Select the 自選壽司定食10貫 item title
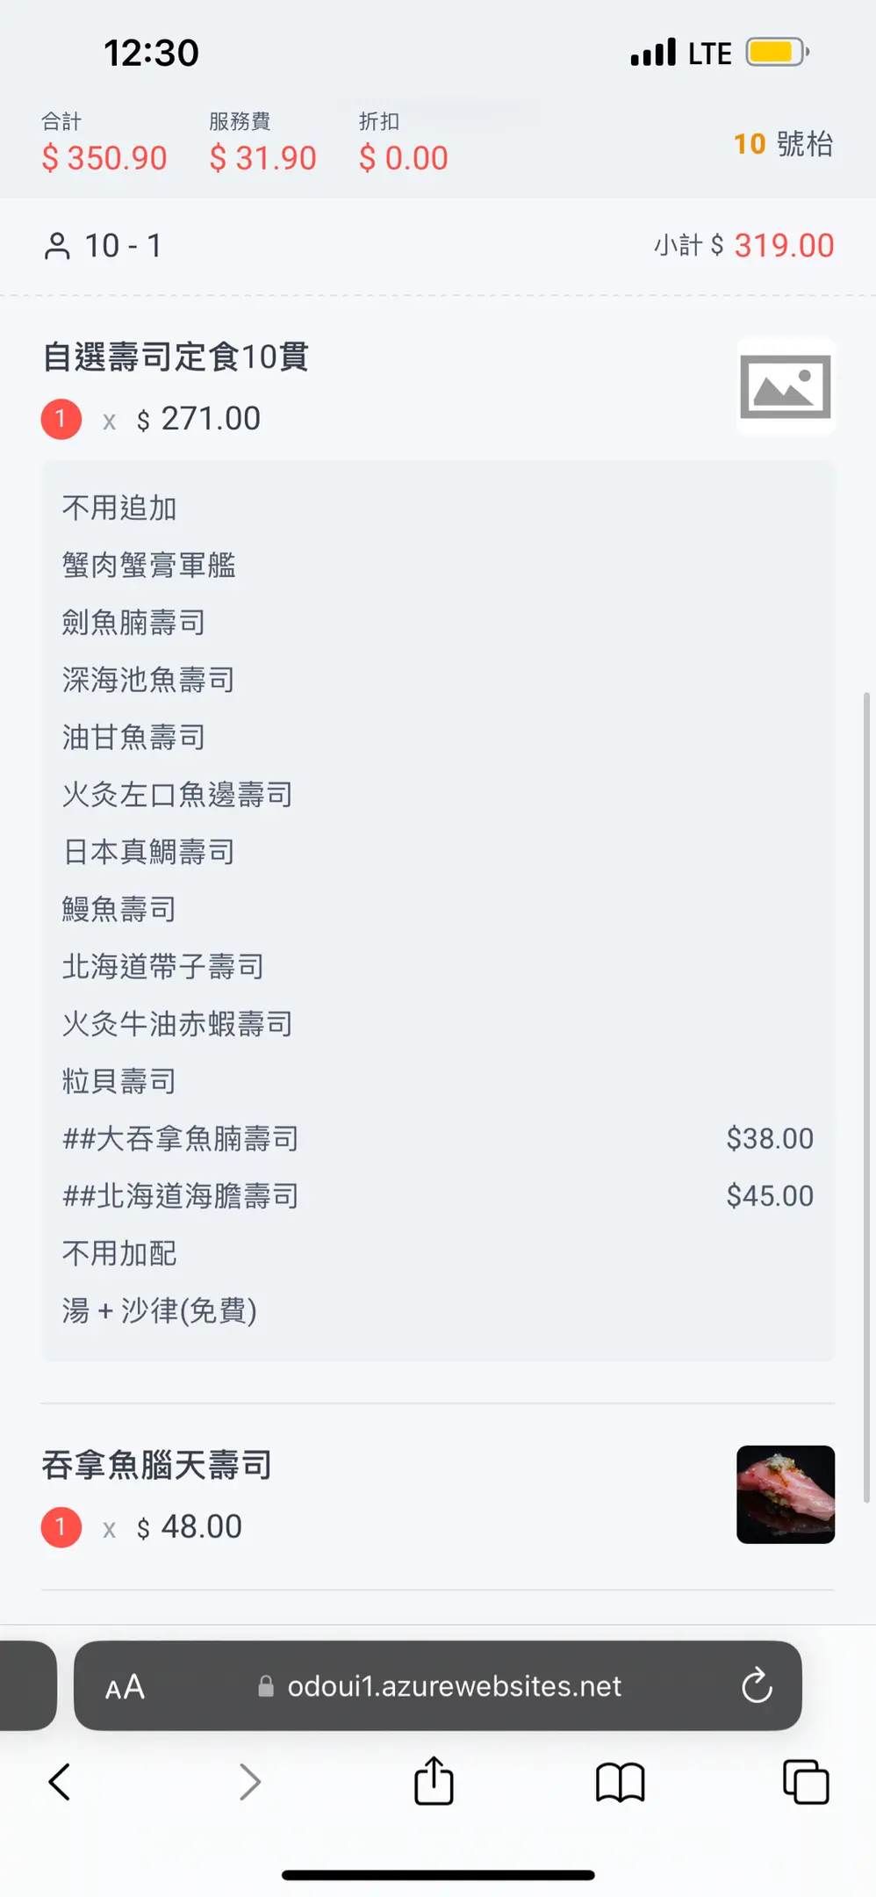Viewport: 876px width, 1897px height. pos(176,357)
